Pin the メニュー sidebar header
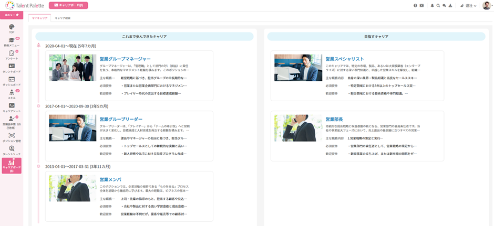Viewport: 494px width, 226px height. pyautogui.click(x=11, y=15)
